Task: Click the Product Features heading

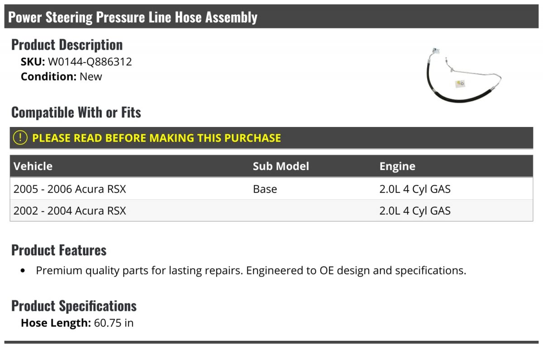Action: 59,250
